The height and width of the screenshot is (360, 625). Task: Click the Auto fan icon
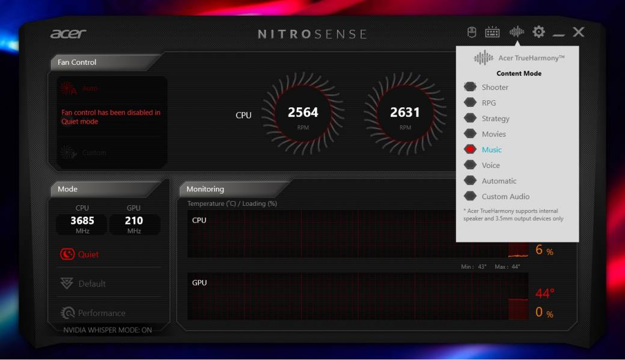[68, 88]
